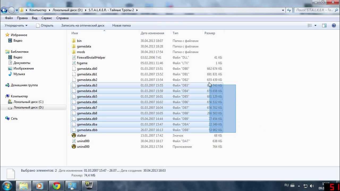Click the Локальный диск (D:) breadcrumb
340x191 pixels.
point(67,10)
